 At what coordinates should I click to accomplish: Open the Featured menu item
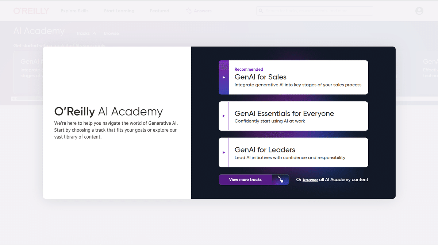[x=159, y=11]
